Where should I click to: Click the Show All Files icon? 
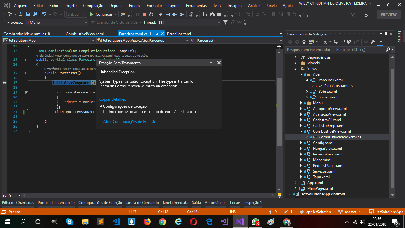(349, 42)
